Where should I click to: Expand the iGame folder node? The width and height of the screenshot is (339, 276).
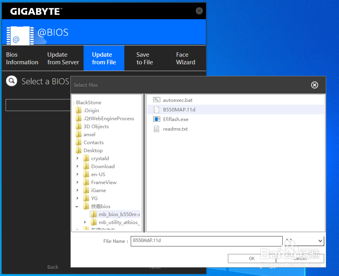click(78, 190)
